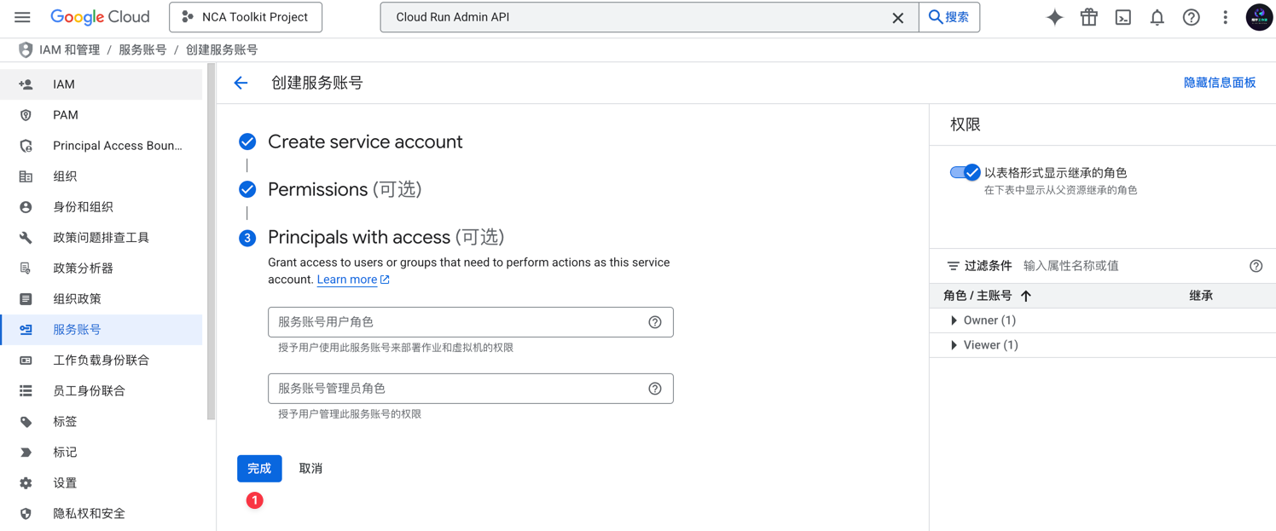The width and height of the screenshot is (1276, 531).
Task: Open the notifications bell
Action: point(1157,16)
